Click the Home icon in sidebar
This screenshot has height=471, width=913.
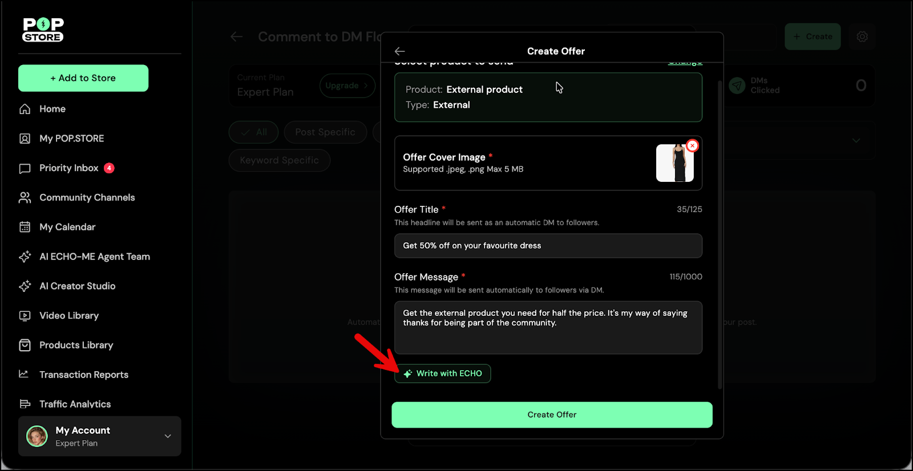click(25, 109)
